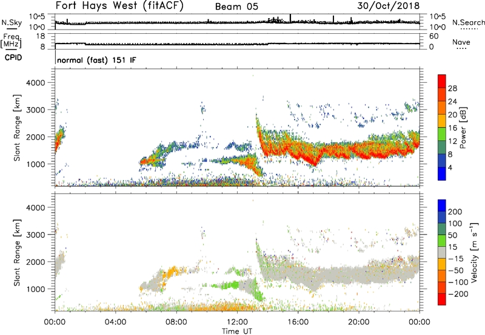Image resolution: width=485 pixels, height=335 pixels.
Task: Click the '16' Power color bar label
Action: pyautogui.click(x=452, y=128)
